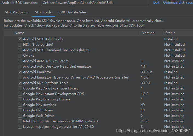The image size is (193, 136).
Task: Check Layout Inspector image server for API 29-30
Action: tap(20, 127)
